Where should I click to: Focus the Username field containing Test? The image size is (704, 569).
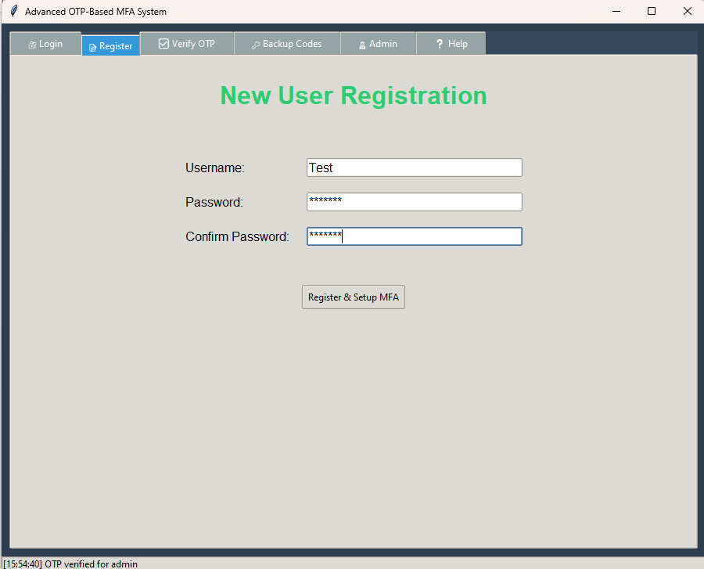pyautogui.click(x=414, y=167)
